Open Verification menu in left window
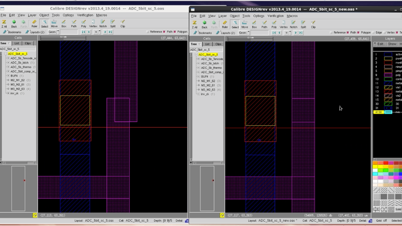 [85, 15]
